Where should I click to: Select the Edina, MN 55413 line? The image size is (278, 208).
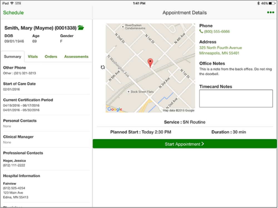click(x=16, y=197)
